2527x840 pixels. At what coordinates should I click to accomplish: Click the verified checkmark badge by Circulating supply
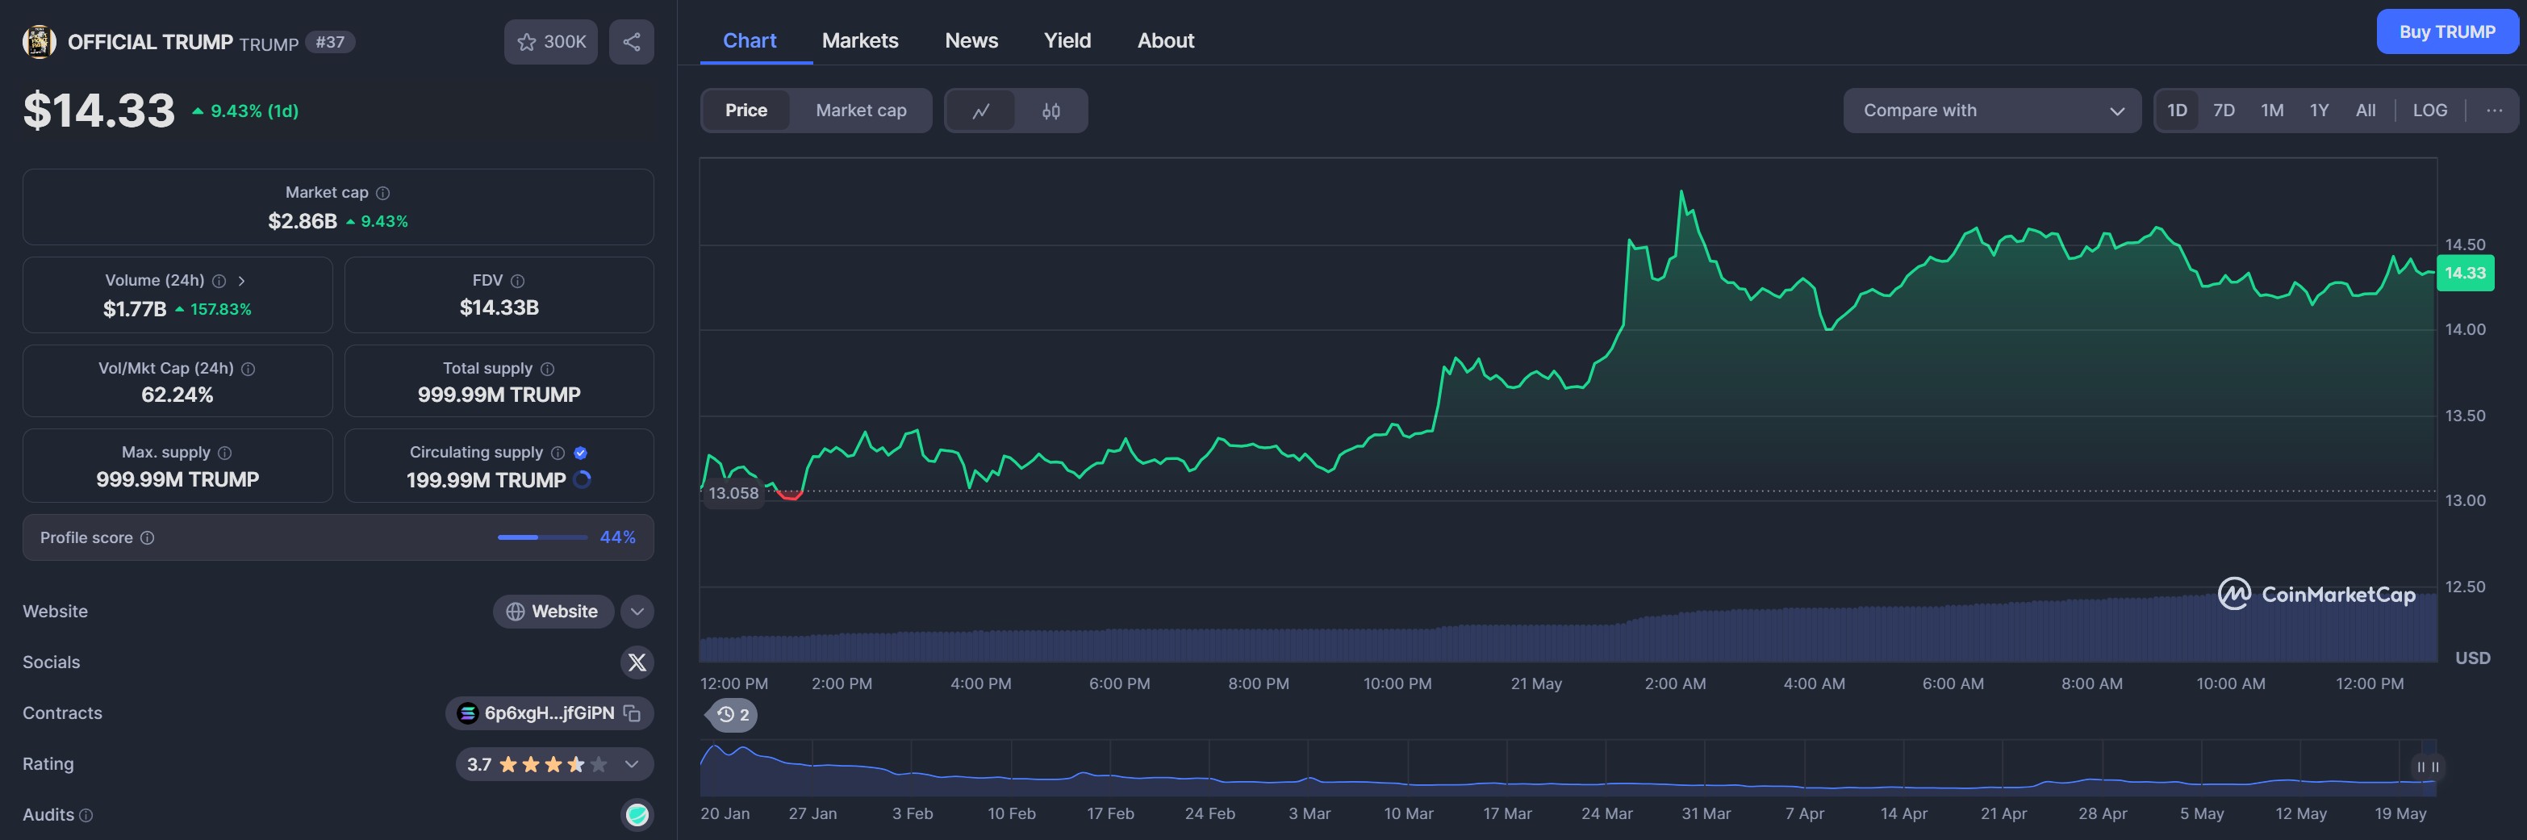pos(581,453)
